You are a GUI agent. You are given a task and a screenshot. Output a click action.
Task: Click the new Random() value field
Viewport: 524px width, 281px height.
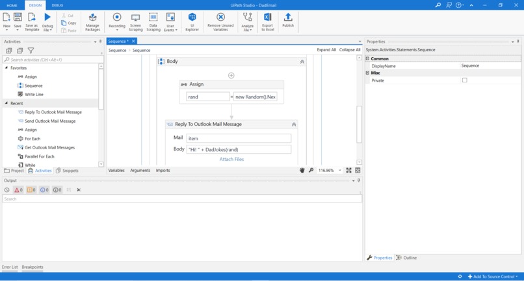click(x=255, y=97)
